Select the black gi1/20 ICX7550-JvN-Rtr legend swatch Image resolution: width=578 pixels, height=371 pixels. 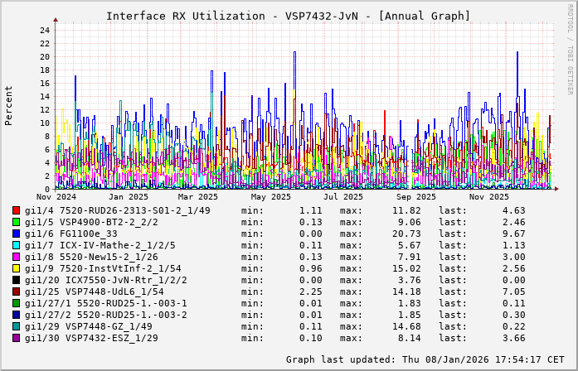tap(17, 280)
